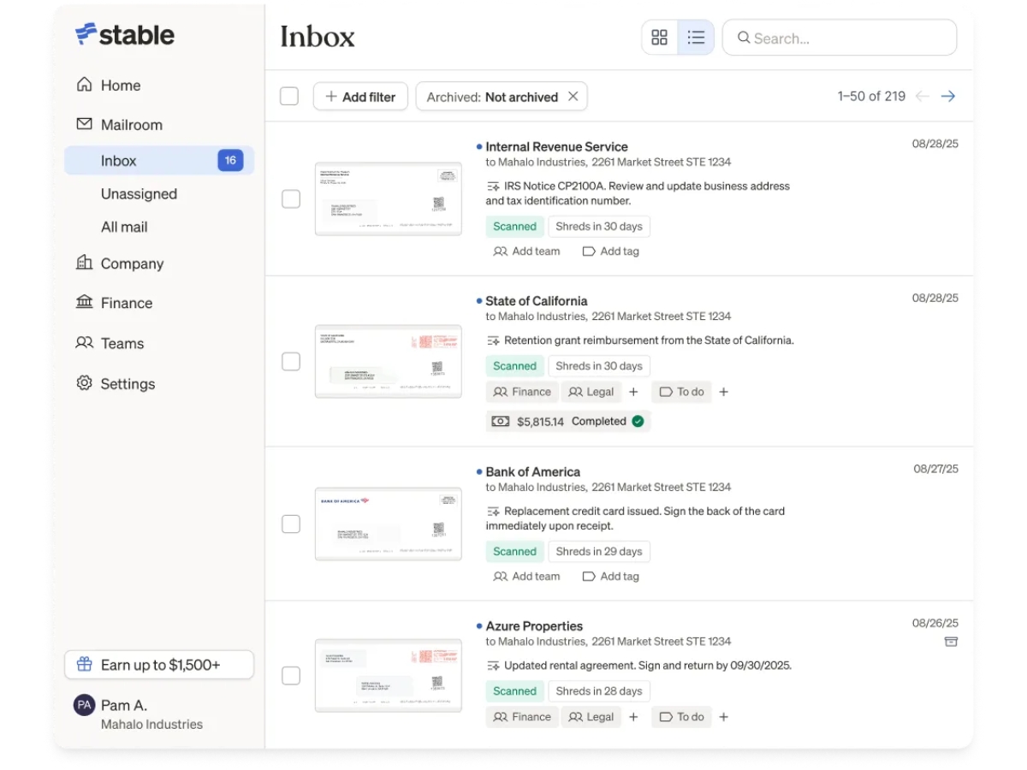
Task: Open the Bank of America envelope thumbnail
Action: pos(389,524)
